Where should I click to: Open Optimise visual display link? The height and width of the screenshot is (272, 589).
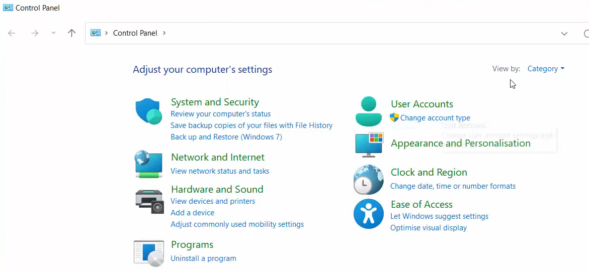pyautogui.click(x=429, y=228)
